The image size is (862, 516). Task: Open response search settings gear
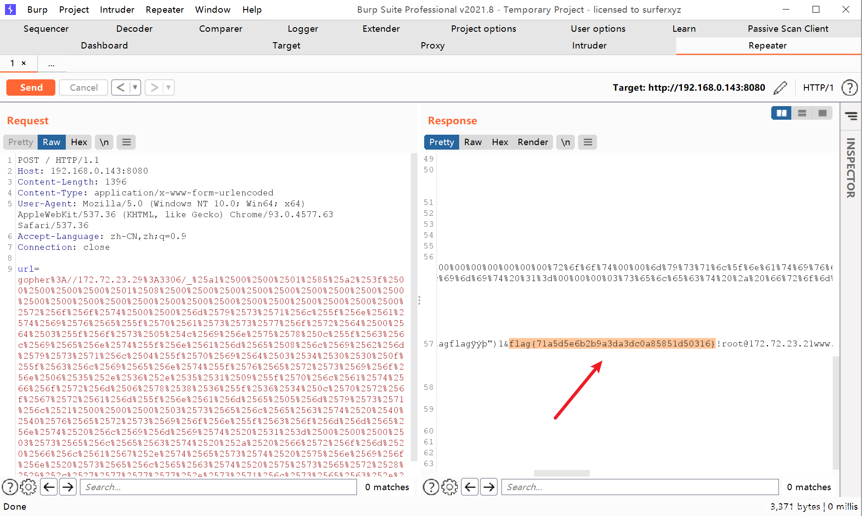click(x=450, y=487)
